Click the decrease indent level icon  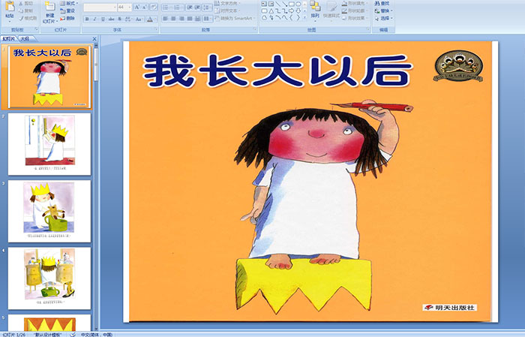(x=190, y=8)
